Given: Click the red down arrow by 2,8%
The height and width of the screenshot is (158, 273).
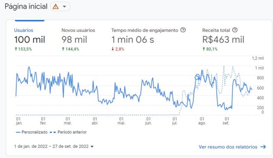Looking at the screenshot, I should coord(113,49).
